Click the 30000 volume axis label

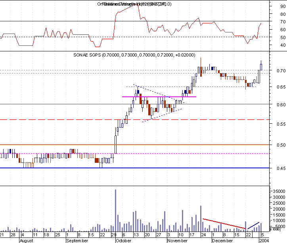pyautogui.click(x=279, y=197)
